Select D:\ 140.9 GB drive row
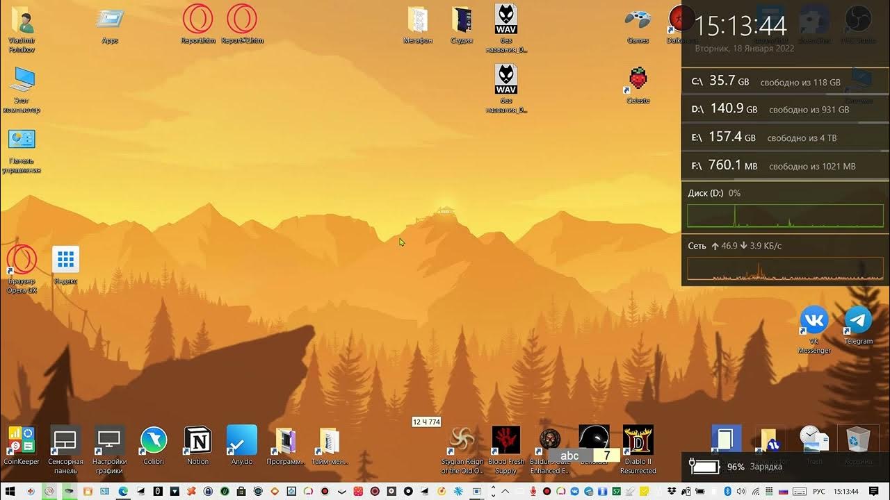890x500 pixels. point(786,109)
